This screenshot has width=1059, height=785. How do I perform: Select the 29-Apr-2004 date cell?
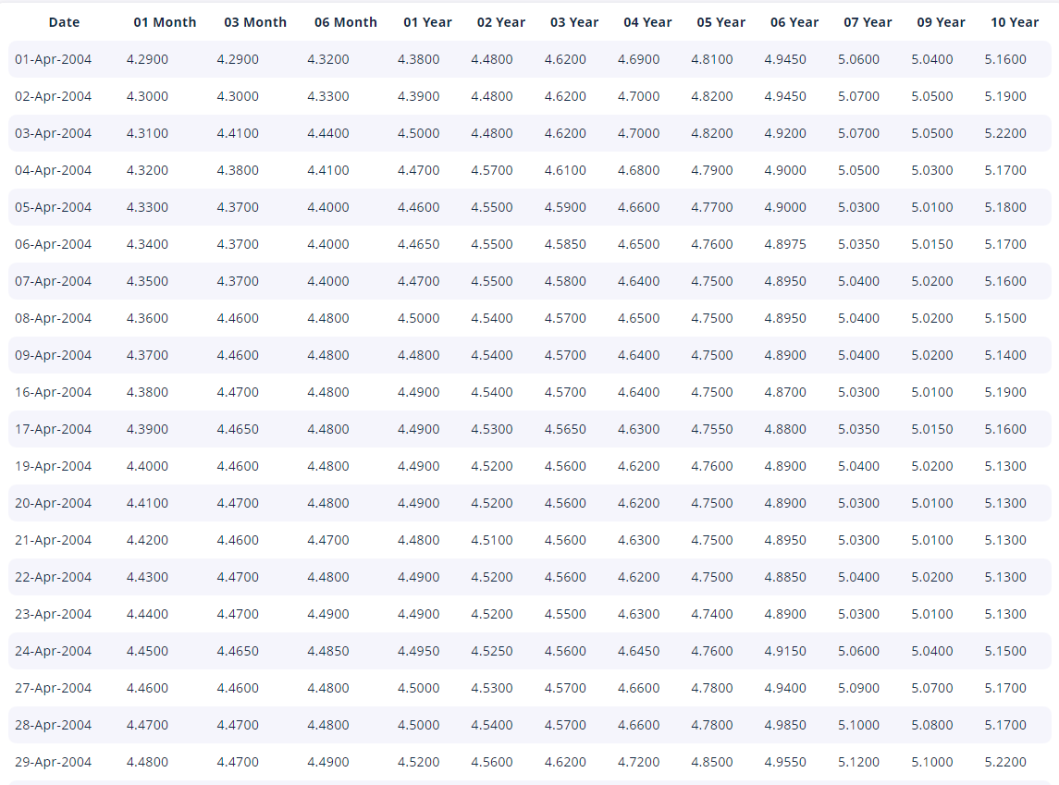coord(54,762)
